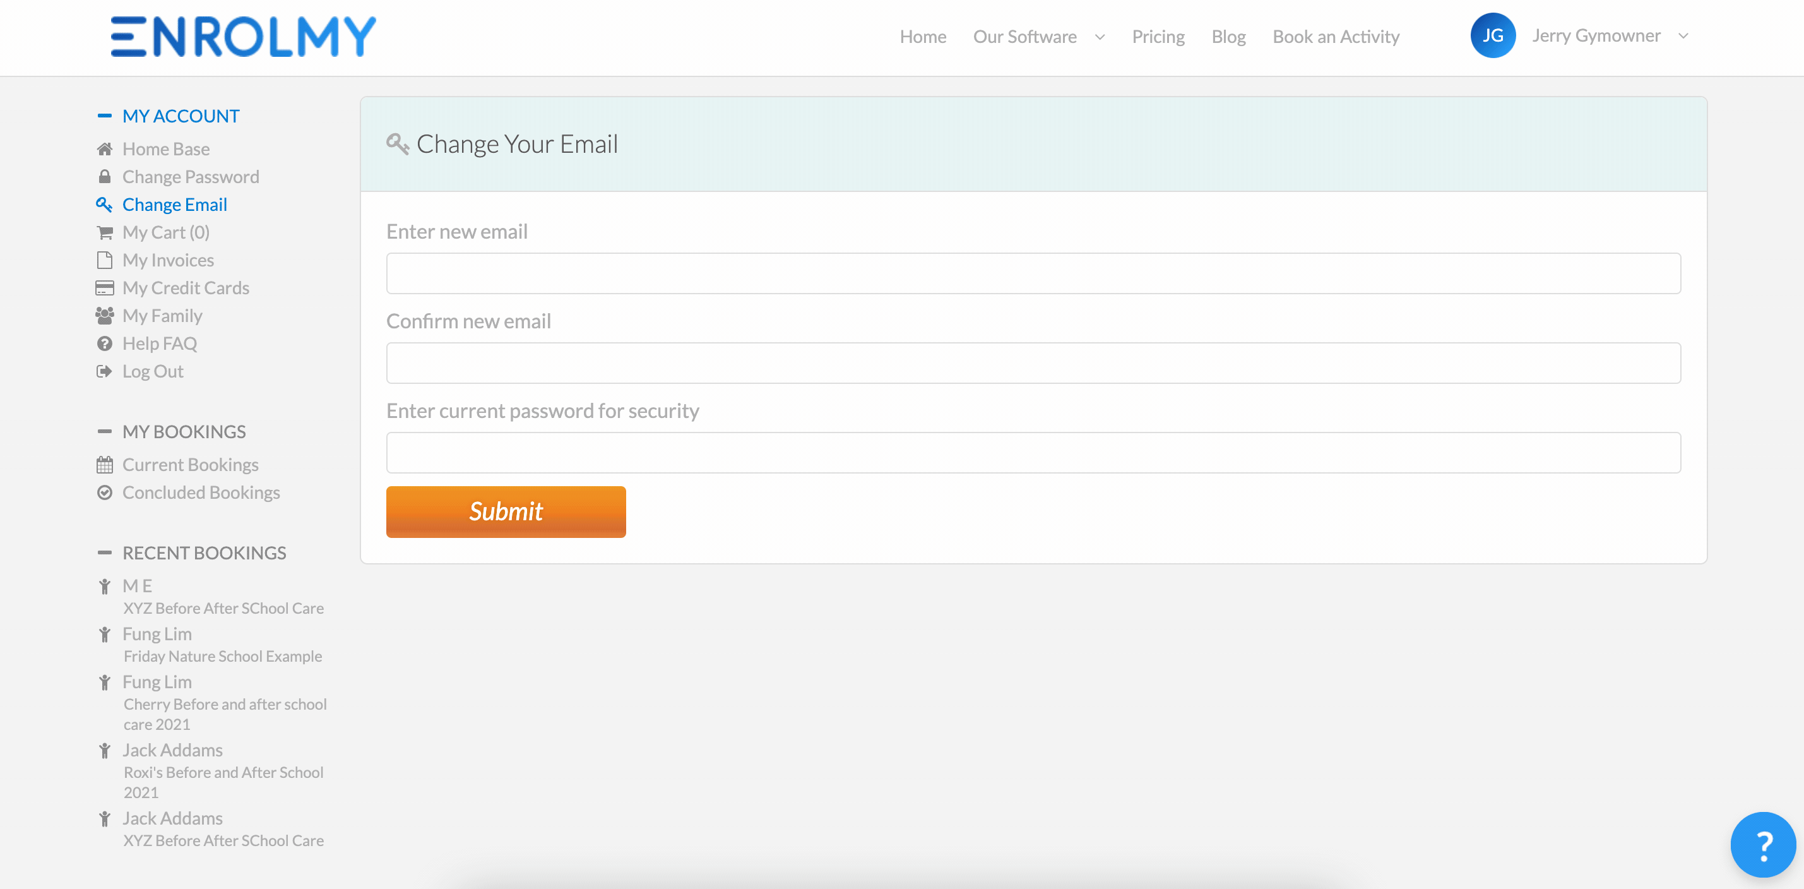Click the My Cart shopping cart icon
Image resolution: width=1804 pixels, height=889 pixels.
(104, 232)
